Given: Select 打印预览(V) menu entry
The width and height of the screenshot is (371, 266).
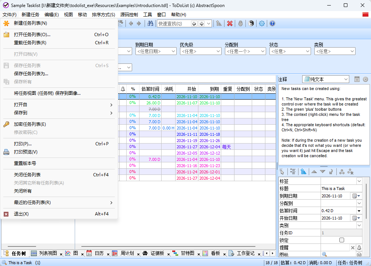Looking at the screenshot, I should pos(59,152).
